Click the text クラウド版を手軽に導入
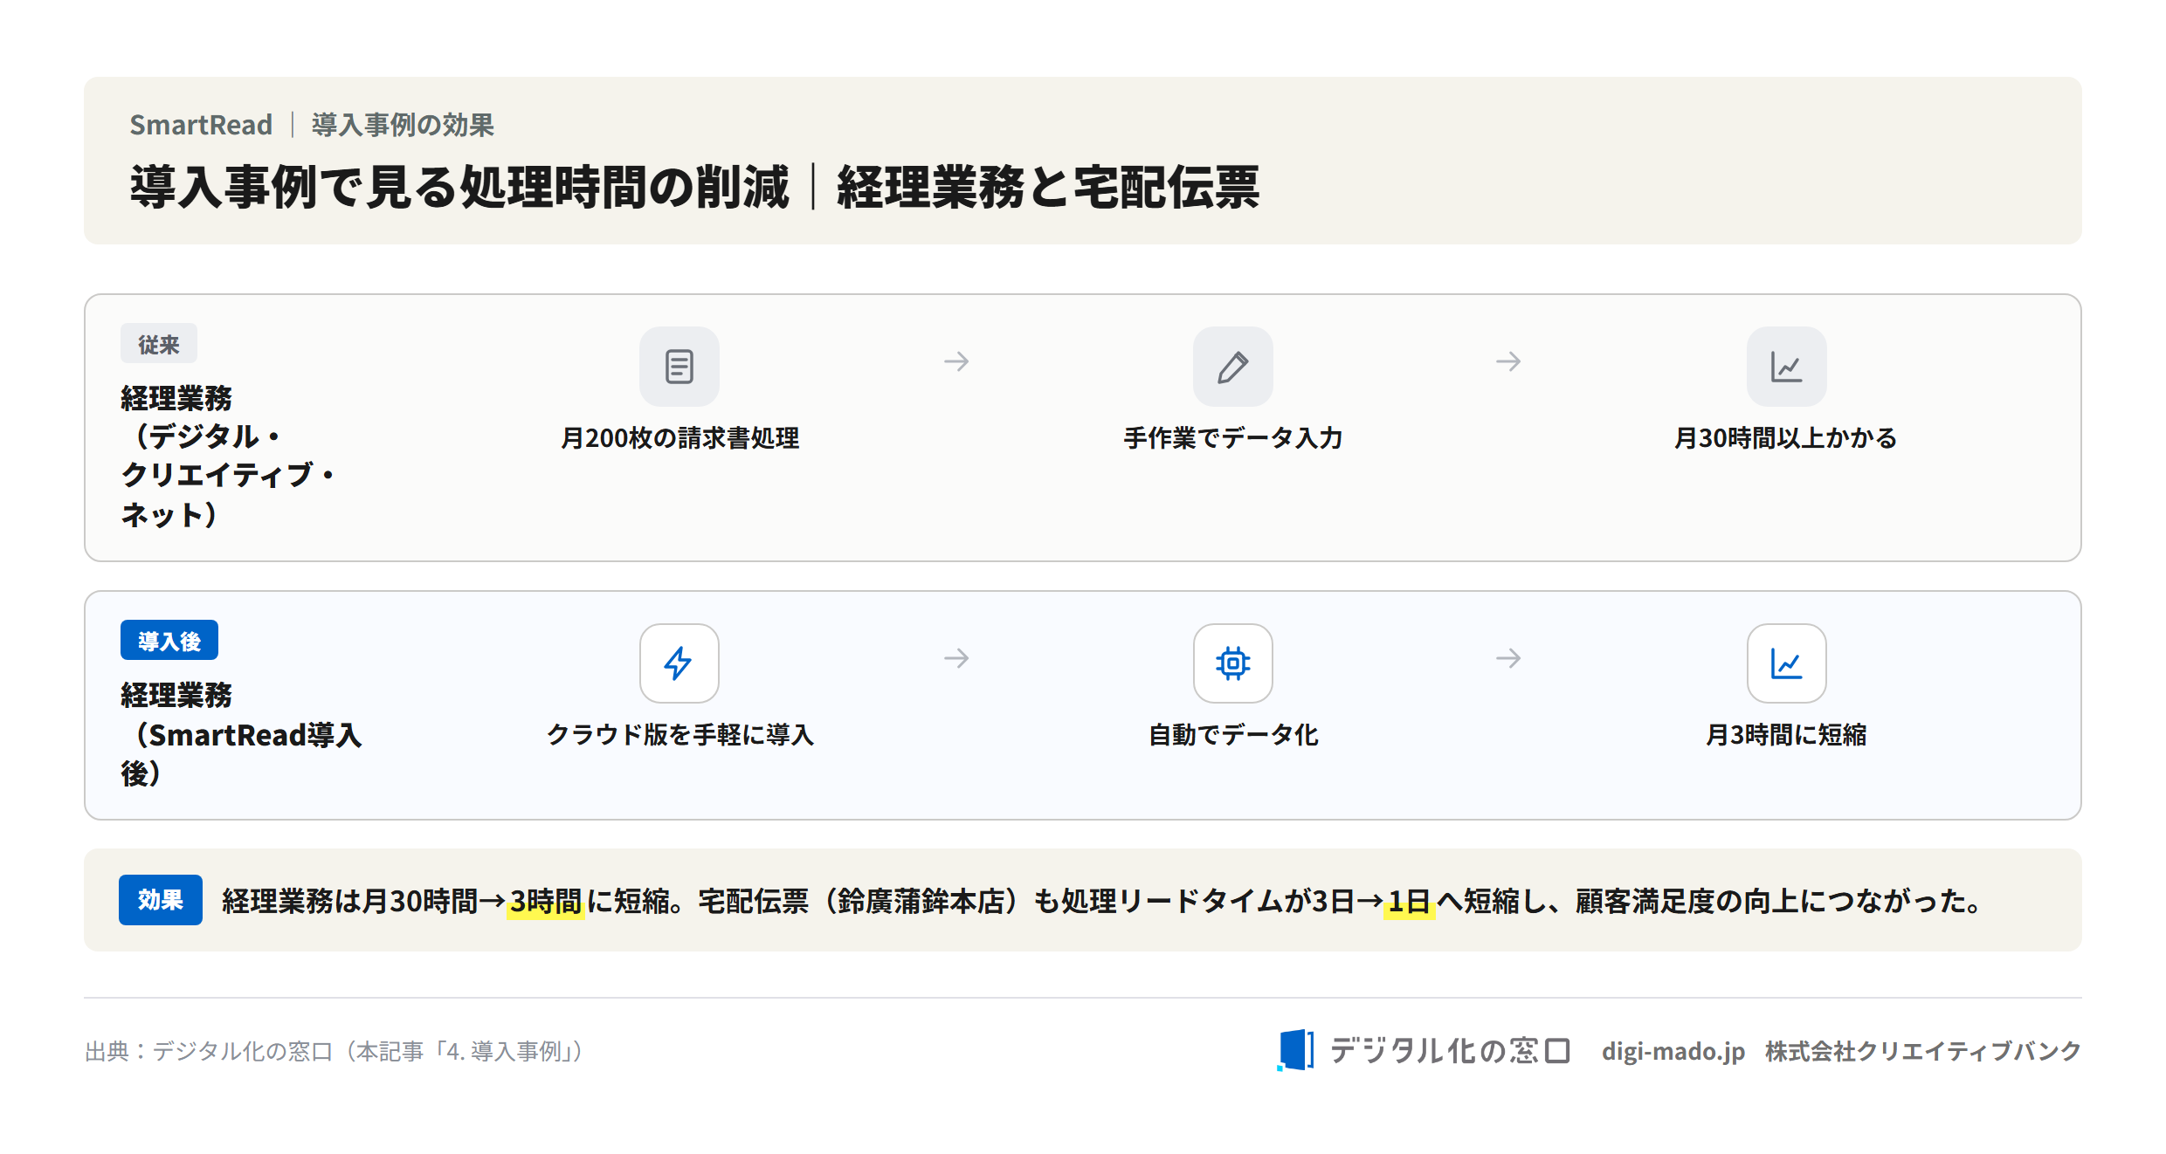Viewport: 2166px width, 1154px height. point(679,735)
